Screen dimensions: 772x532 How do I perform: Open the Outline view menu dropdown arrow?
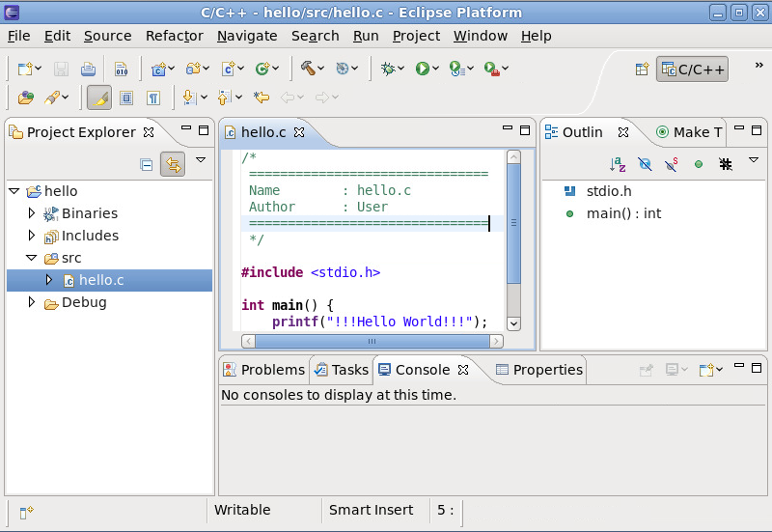(754, 161)
